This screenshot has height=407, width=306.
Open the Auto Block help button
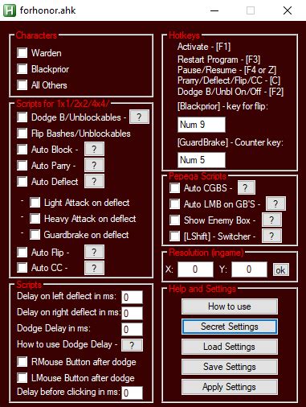click(94, 149)
